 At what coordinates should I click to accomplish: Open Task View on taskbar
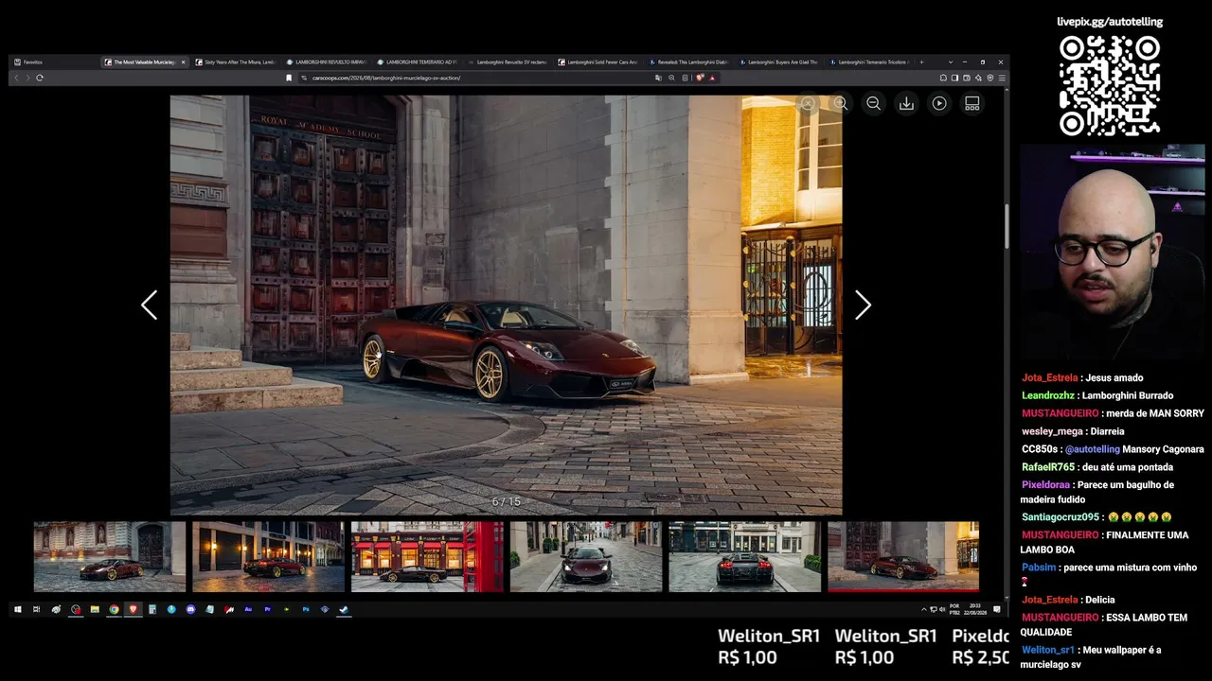[37, 610]
